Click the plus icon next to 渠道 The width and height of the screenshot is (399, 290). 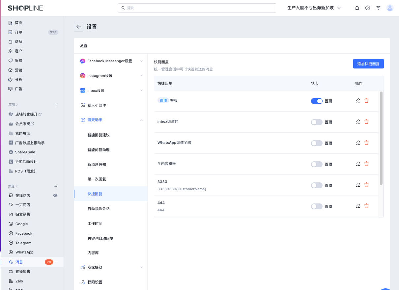(x=56, y=186)
